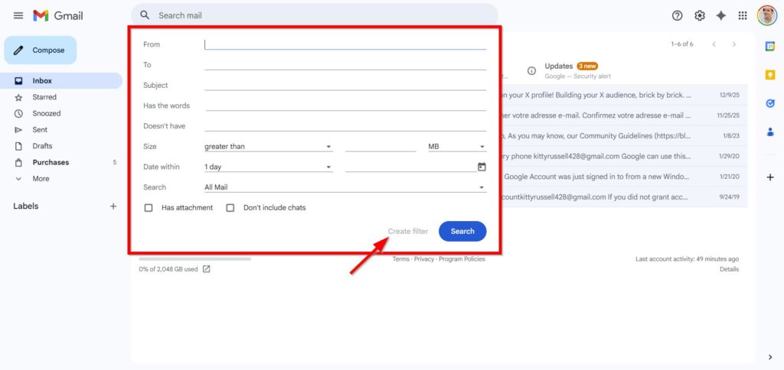Open the Snoozed folder
Screen dimensions: 784x370
(x=61, y=113)
